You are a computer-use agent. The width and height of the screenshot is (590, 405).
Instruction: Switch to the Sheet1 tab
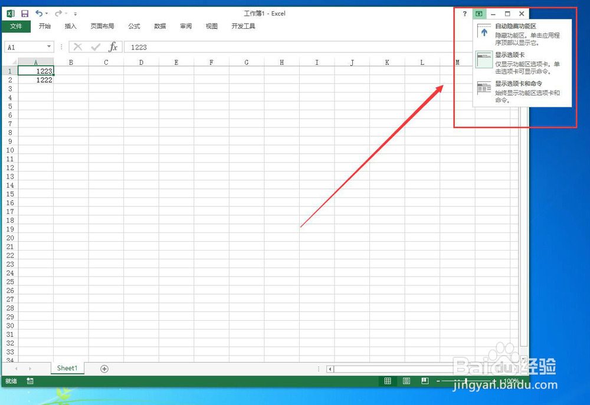67,368
